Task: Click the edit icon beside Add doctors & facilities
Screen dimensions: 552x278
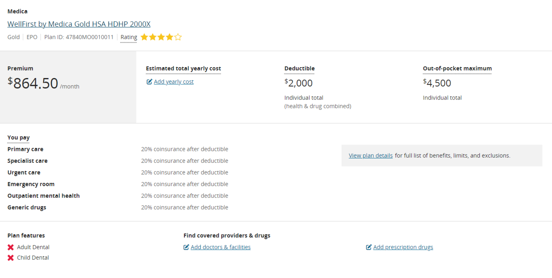Action: [x=186, y=247]
